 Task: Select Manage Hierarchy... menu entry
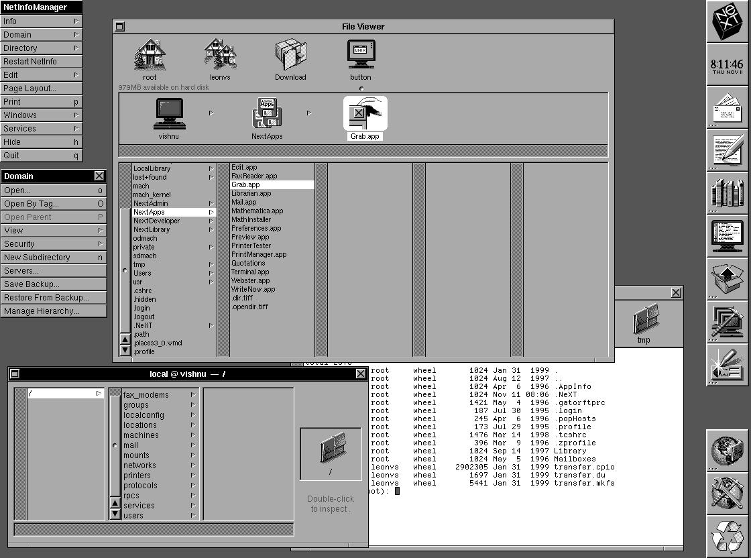click(52, 311)
